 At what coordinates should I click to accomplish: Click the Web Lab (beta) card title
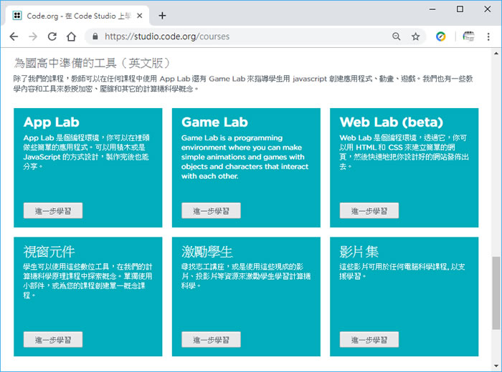coord(392,122)
